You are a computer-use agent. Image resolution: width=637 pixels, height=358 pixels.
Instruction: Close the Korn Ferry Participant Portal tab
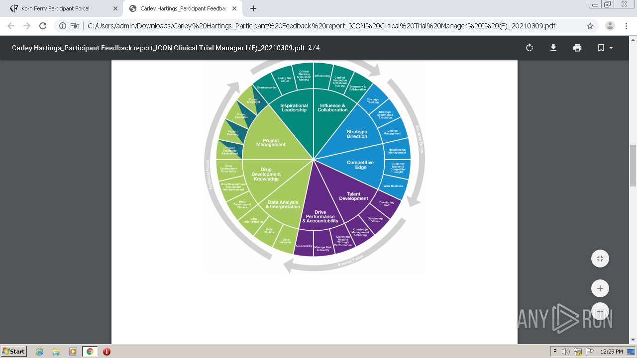(x=115, y=8)
